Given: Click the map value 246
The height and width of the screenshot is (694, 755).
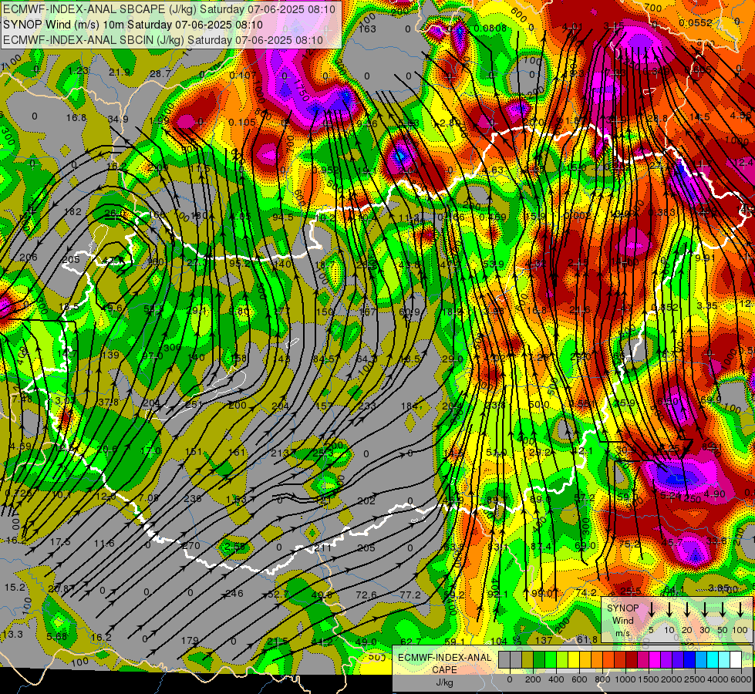Looking at the screenshot, I should pos(234,593).
